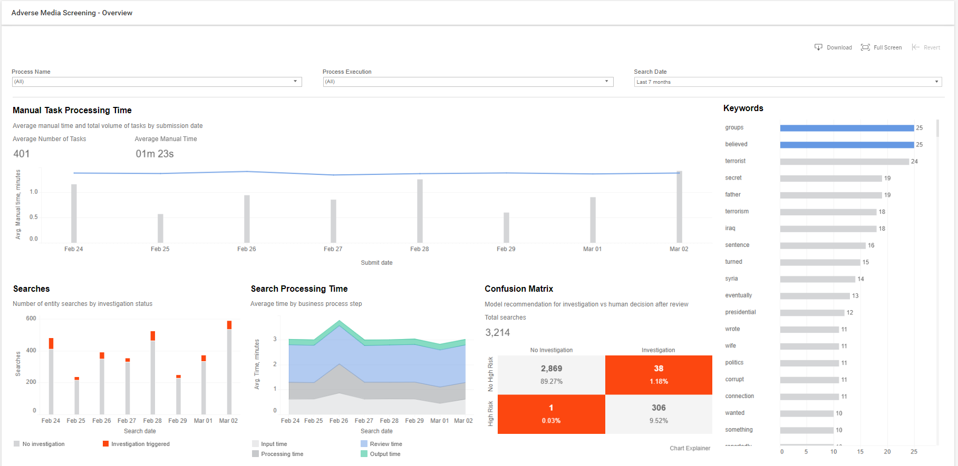Click the 38 Investigation matrix cell
The image size is (958, 466).
click(659, 375)
